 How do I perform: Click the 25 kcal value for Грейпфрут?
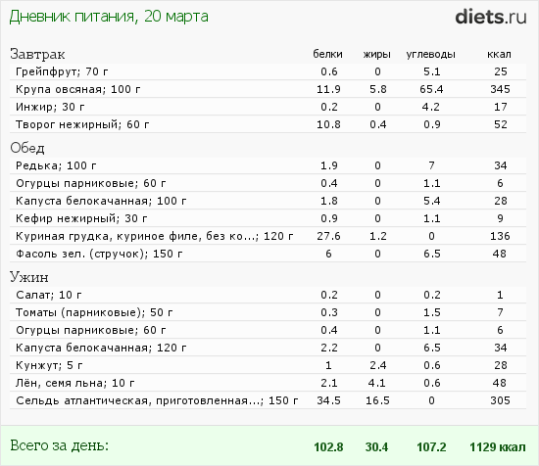(x=501, y=71)
